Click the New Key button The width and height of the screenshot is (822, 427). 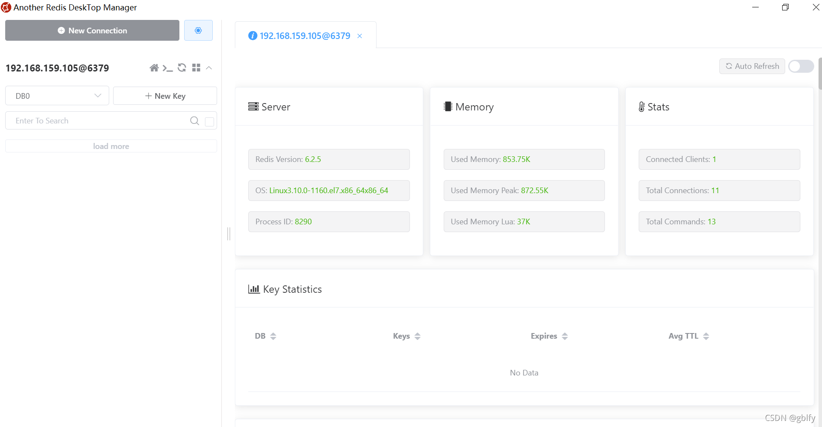click(x=165, y=96)
